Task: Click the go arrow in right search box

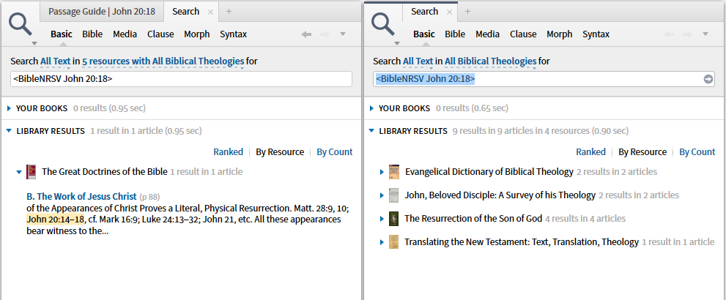Action: (x=708, y=79)
